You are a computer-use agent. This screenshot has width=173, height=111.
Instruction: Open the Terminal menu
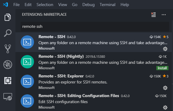pyautogui.click(x=107, y=5)
